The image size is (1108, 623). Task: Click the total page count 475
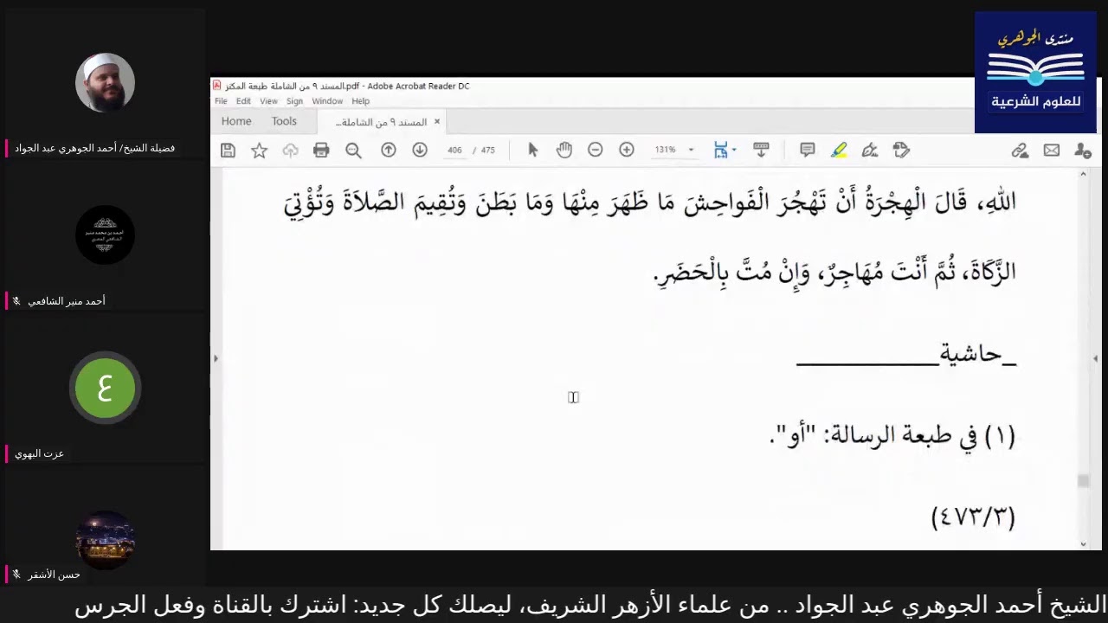[488, 150]
